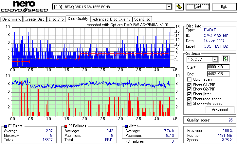The width and height of the screenshot is (237, 144).
Task: Click PI Errors total value 18827
Action: click(47, 140)
